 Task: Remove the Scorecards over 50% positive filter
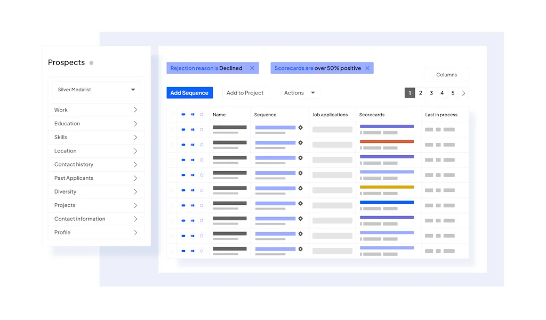click(367, 68)
